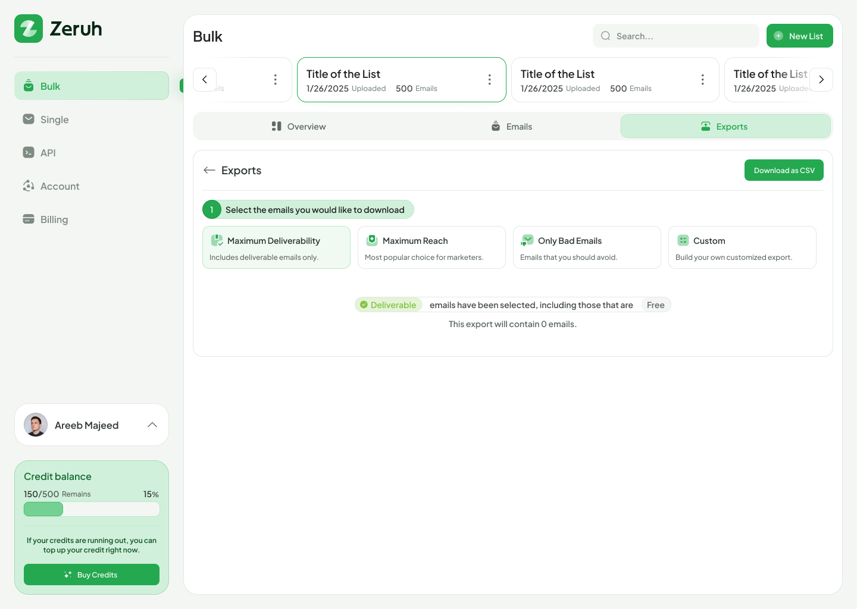Click the "150/500 Remains" credit text
857x609 pixels.
point(57,494)
